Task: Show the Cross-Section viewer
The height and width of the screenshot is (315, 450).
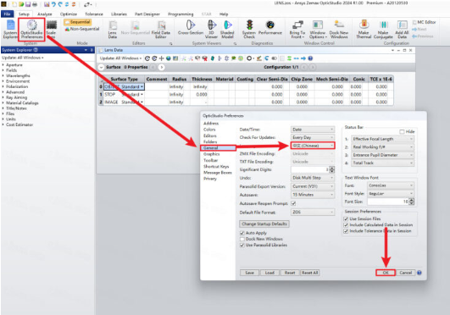Action: [191, 28]
